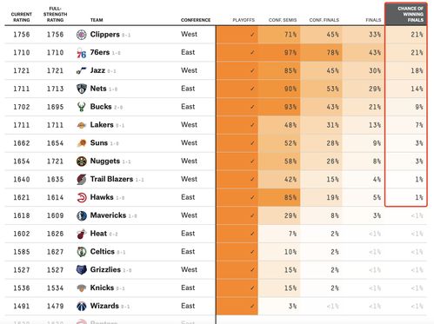Viewport: 434px width, 324px height.
Task: Click the Mavericks team logo
Action: tap(82, 215)
